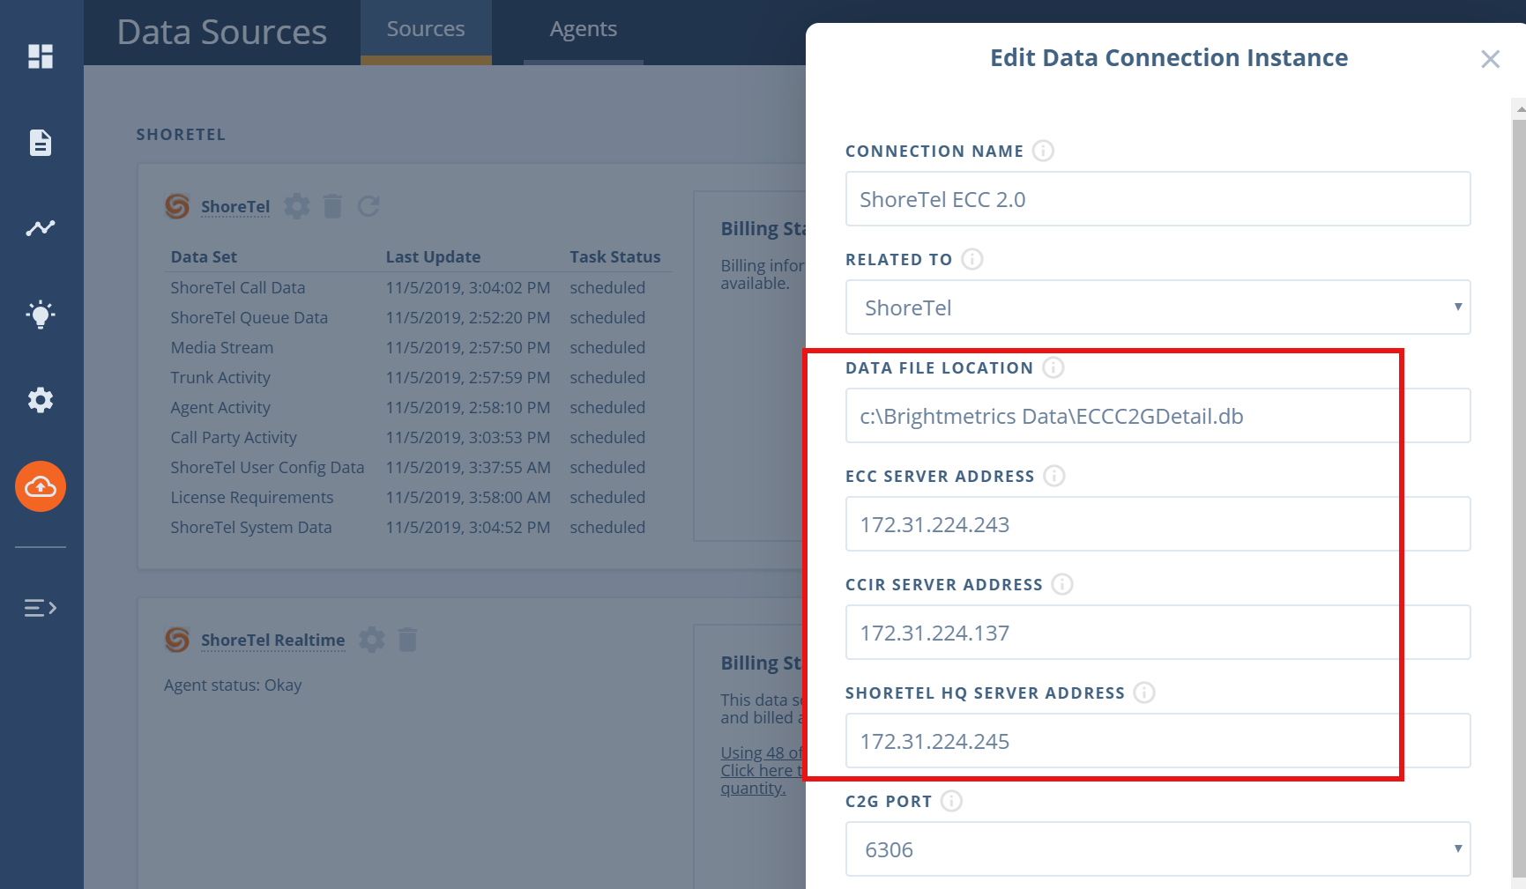This screenshot has width=1526, height=889.
Task: Switch to the Agents tab
Action: click(584, 31)
